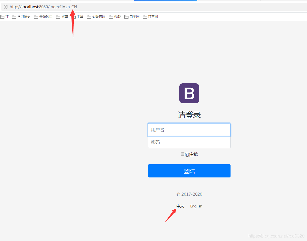
Task: Switch language to English
Action: [x=196, y=206]
